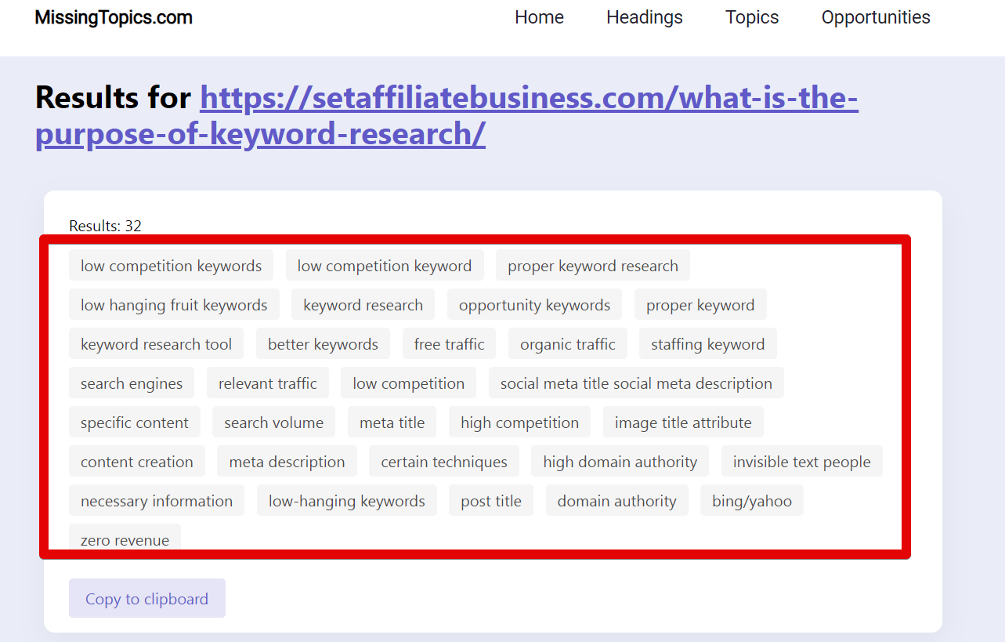Image resolution: width=1005 pixels, height=642 pixels.
Task: Select the 'necessary information' tag
Action: [157, 501]
